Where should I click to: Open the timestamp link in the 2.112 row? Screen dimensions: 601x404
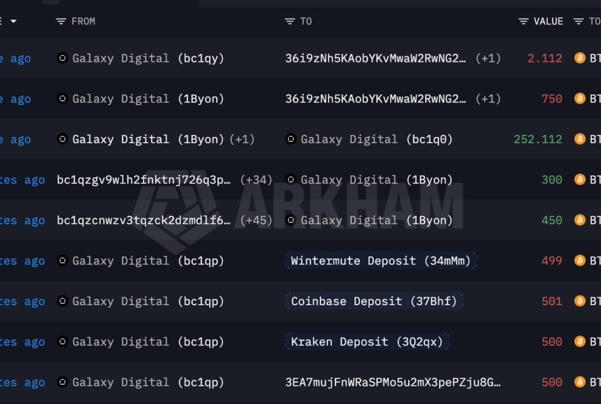coord(15,58)
